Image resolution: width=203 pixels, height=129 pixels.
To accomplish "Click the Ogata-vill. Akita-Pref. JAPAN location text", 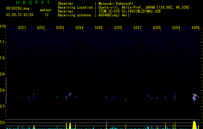I will 127,7.
